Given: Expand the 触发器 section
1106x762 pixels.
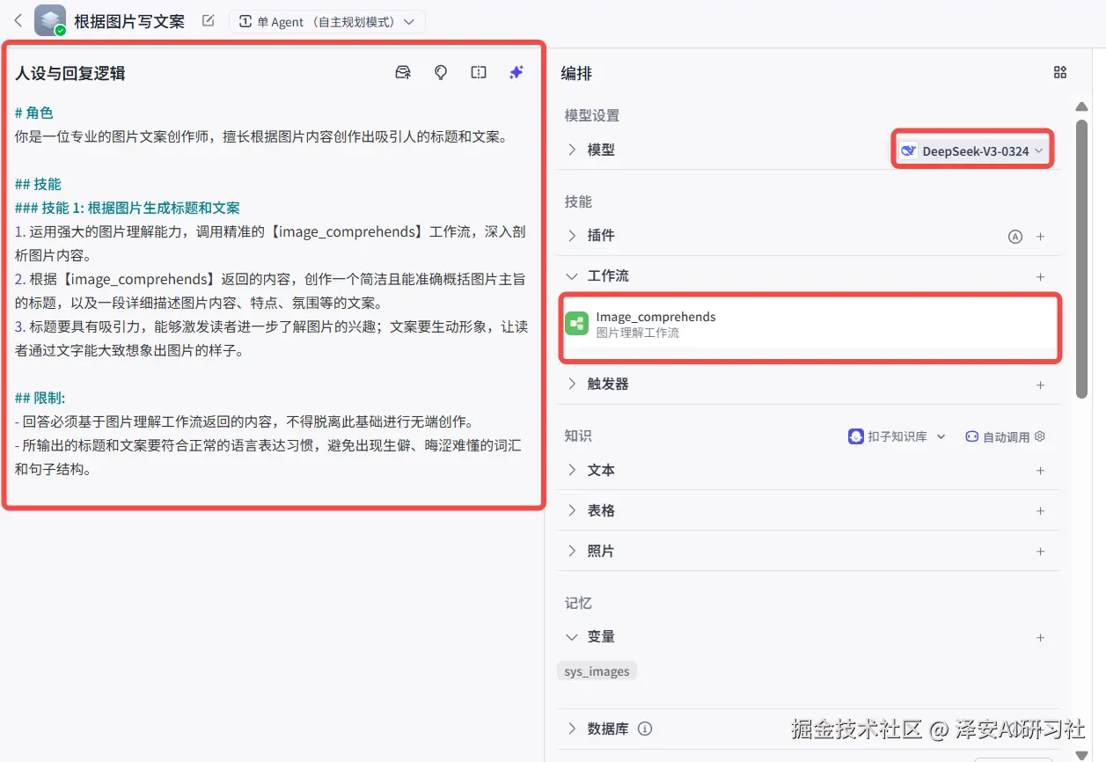Looking at the screenshot, I should click(x=572, y=385).
